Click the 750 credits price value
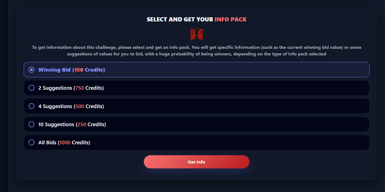The width and height of the screenshot is (385, 192). [x=79, y=88]
